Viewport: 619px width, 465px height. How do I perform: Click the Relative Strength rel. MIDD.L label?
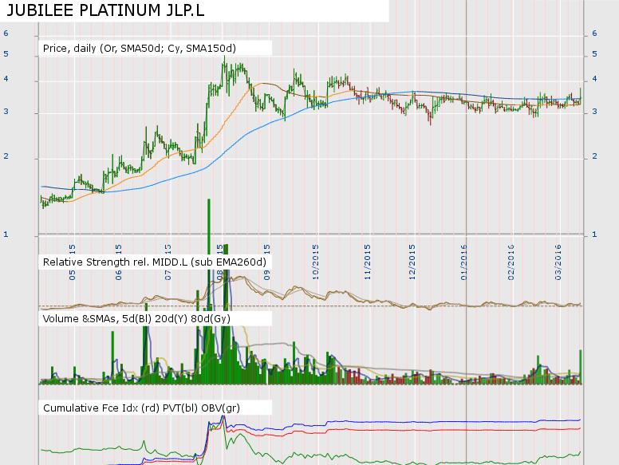pyautogui.click(x=155, y=262)
